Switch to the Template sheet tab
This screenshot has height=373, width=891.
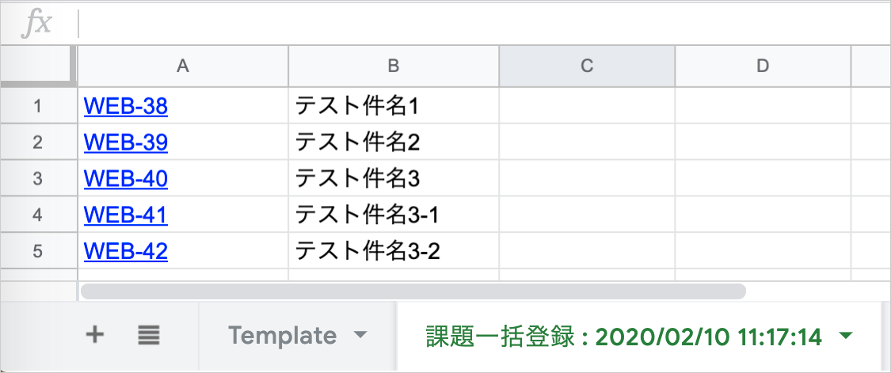click(282, 336)
